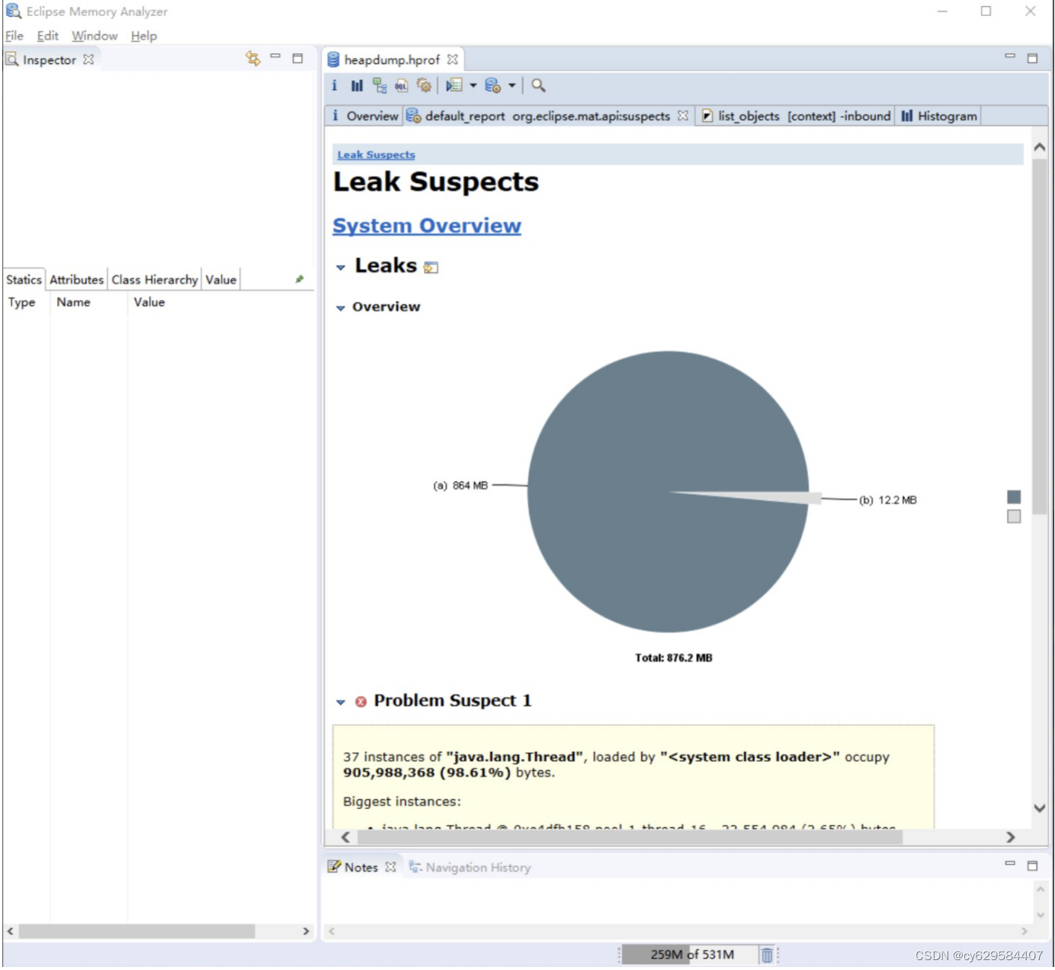1055x970 pixels.
Task: Collapse the Problem Suspect 1 section
Action: (341, 702)
